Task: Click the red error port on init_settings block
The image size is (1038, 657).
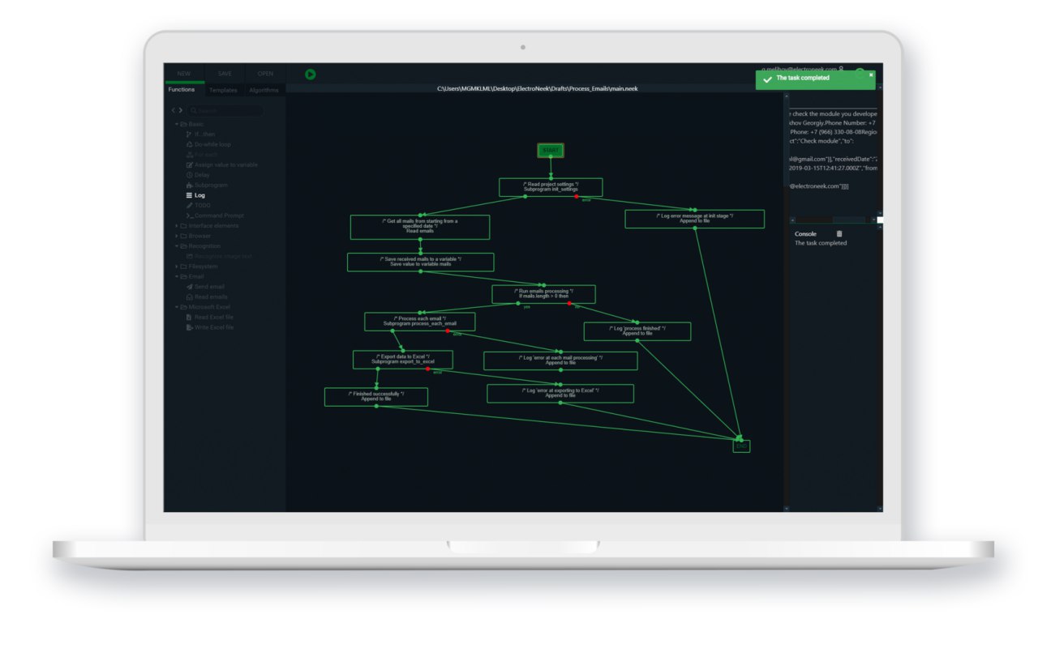Action: [577, 197]
